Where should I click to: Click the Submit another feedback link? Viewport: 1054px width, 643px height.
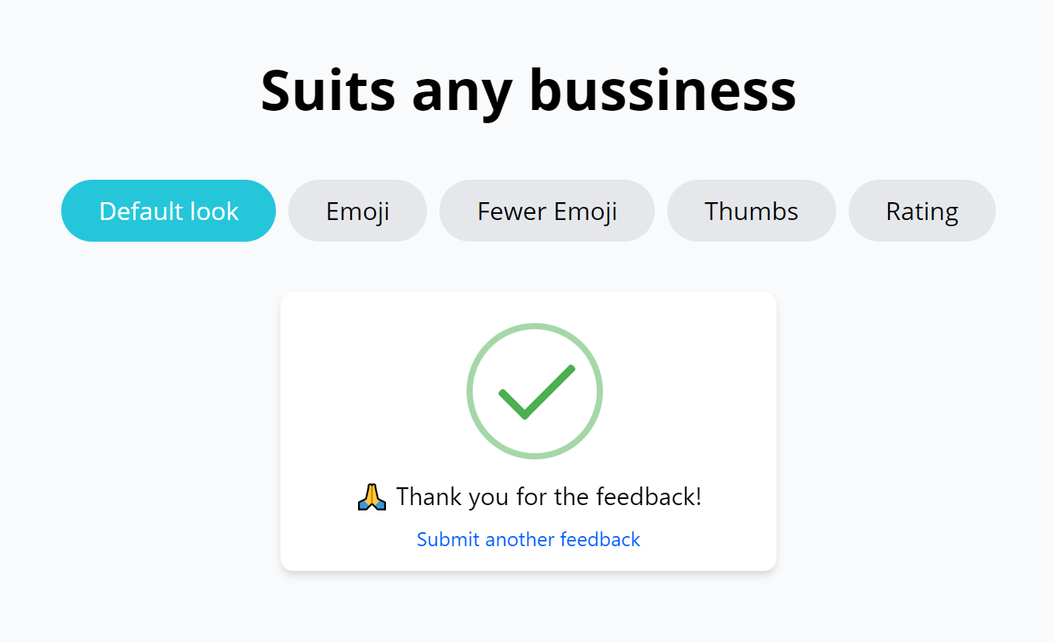528,539
